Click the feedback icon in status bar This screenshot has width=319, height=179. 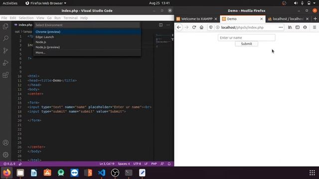pos(162,164)
